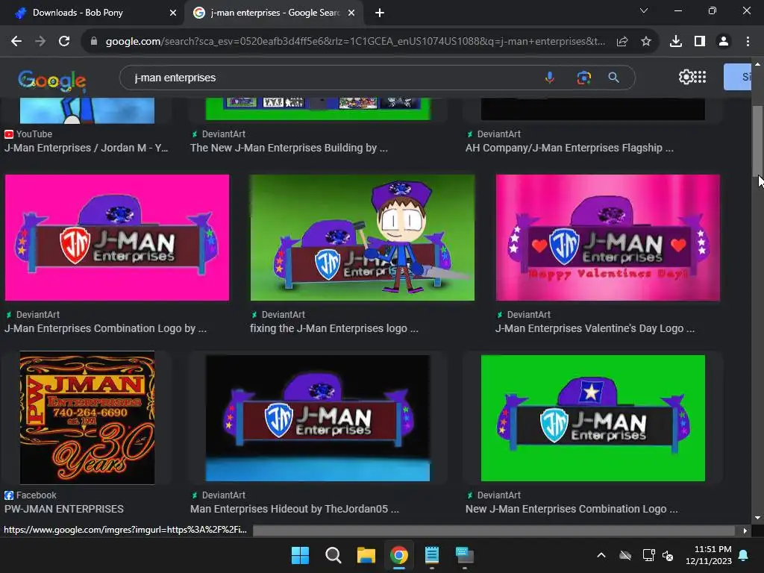
Task: Open tab search chevron in title bar
Action: coord(644,10)
